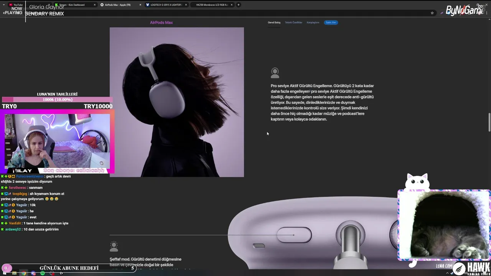Screen dimensions: 491x276
Task: Go to the Genel Bakış section
Action: point(274,23)
